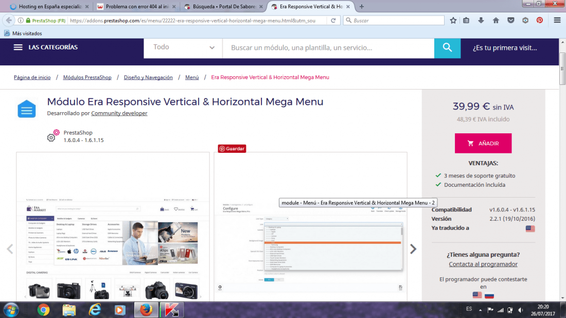This screenshot has width=566, height=318.
Task: Expand hidden system tray icons arrow
Action: [480, 310]
